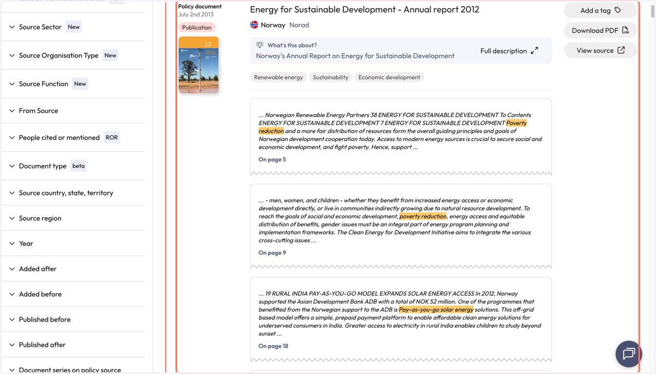Expand the Source Sector filter
This screenshot has height=374, width=656.
point(73,27)
